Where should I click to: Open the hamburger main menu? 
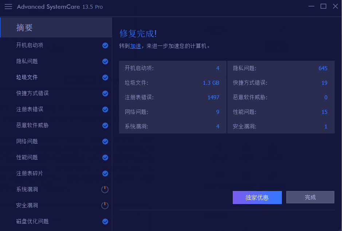[8, 7]
